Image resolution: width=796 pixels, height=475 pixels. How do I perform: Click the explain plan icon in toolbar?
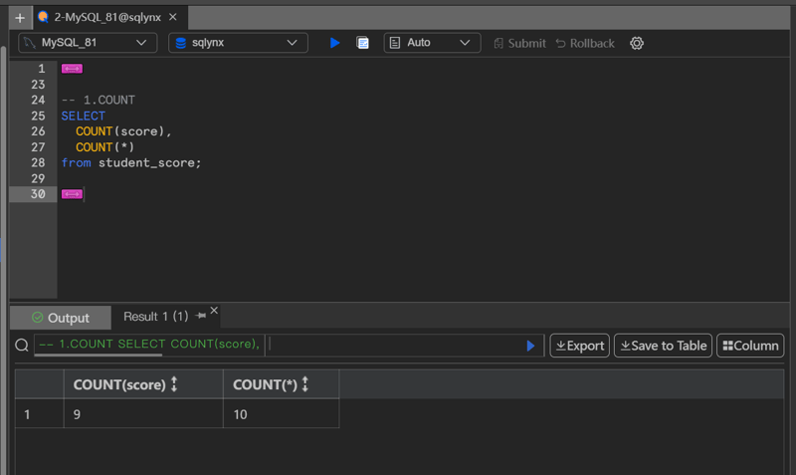point(362,43)
